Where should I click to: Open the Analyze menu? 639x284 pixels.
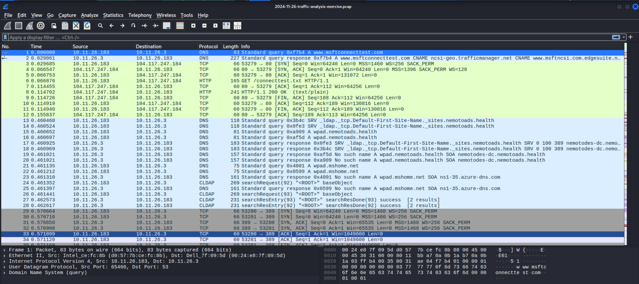pyautogui.click(x=89, y=15)
